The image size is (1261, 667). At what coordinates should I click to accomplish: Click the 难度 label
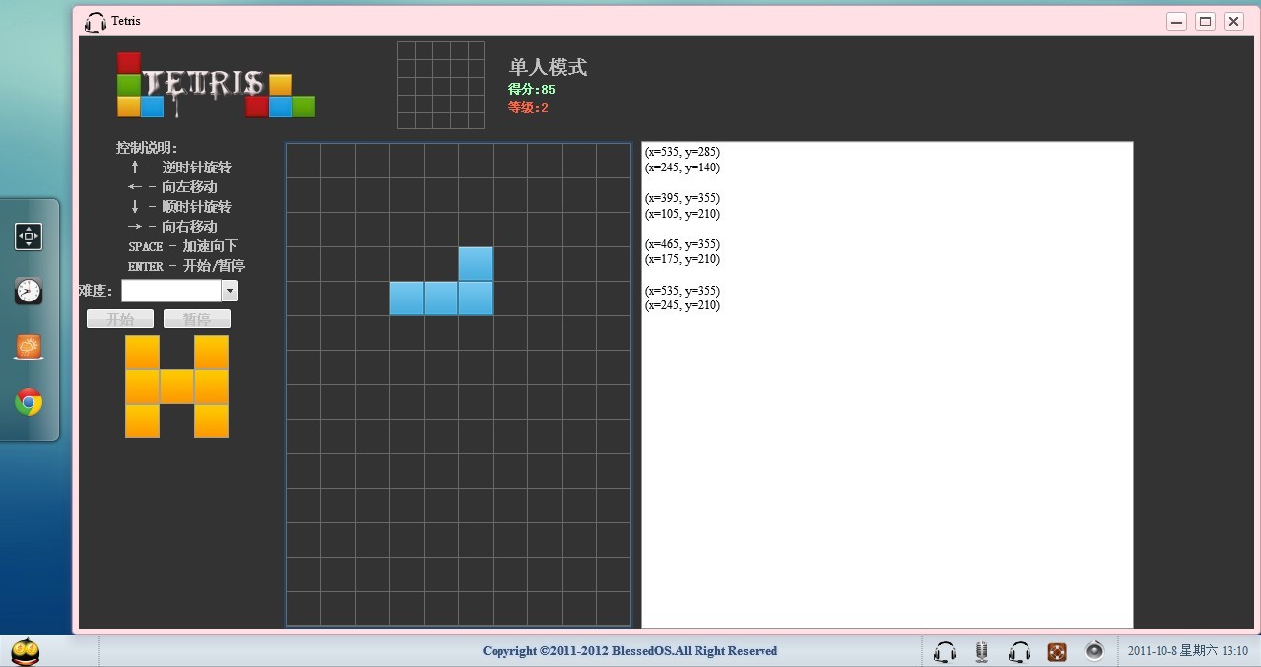point(97,291)
